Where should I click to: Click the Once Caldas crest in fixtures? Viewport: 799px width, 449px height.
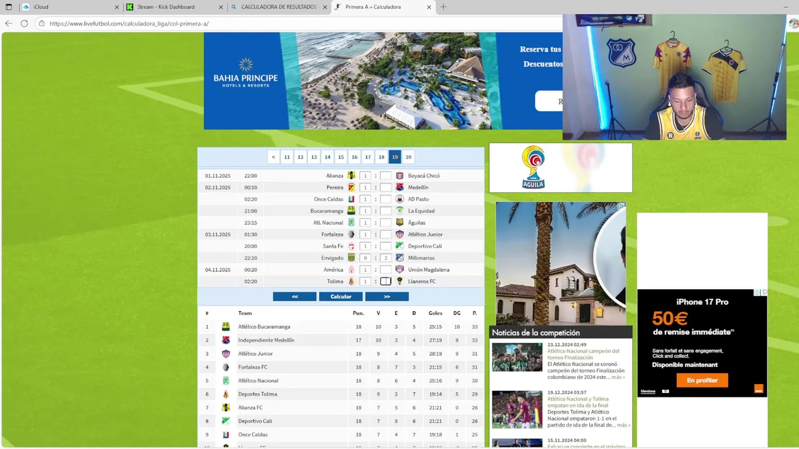[x=351, y=199]
